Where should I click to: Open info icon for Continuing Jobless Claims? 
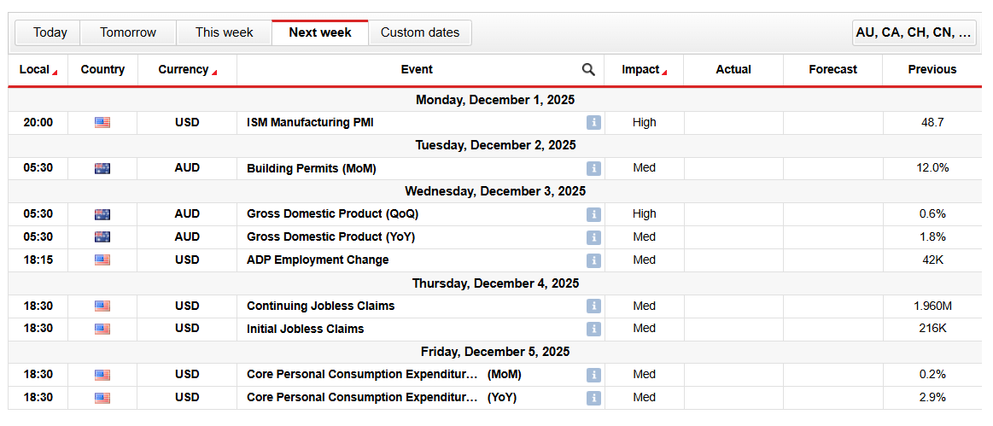pyautogui.click(x=593, y=306)
